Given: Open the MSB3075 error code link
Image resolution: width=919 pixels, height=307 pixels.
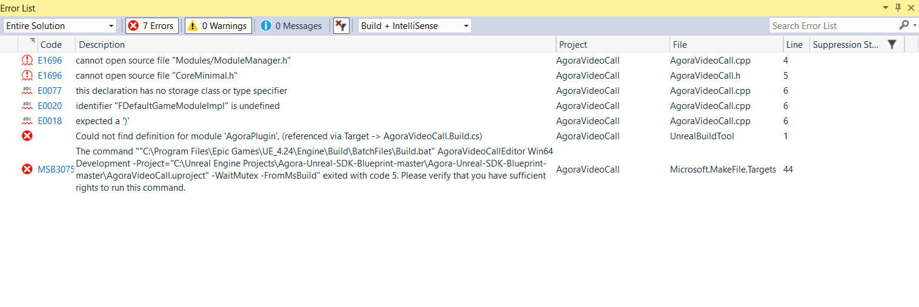Looking at the screenshot, I should point(56,170).
